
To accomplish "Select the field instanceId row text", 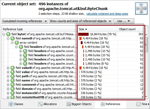I will click(x=46, y=93).
